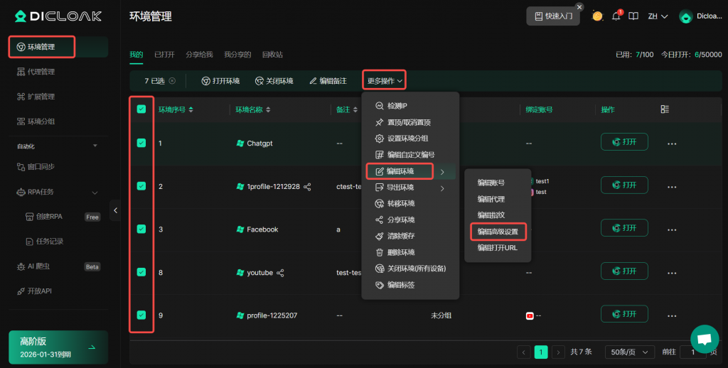Switch to the 回收站 tab
Viewport: 728px width, 368px height.
pyautogui.click(x=272, y=54)
